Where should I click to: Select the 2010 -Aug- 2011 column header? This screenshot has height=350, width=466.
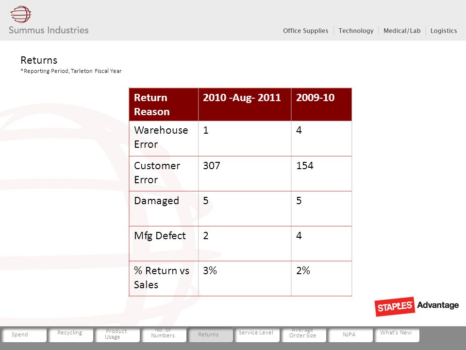245,105
